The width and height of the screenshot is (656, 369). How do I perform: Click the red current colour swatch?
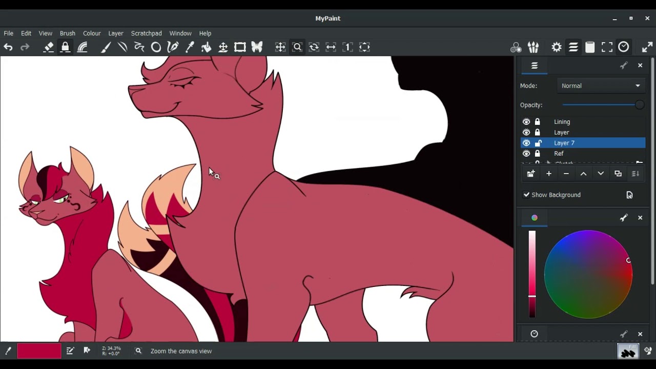click(x=39, y=351)
